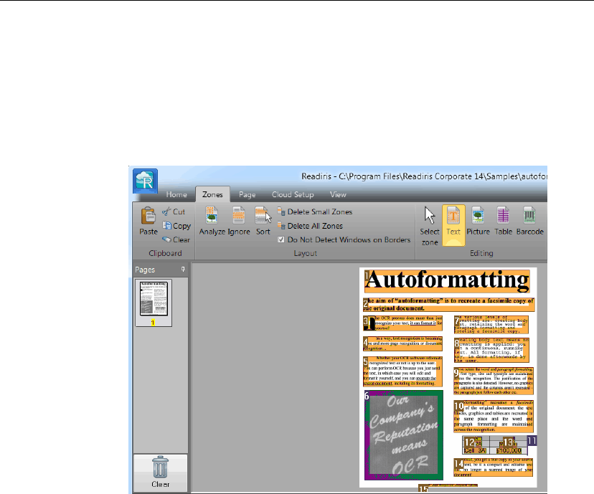
Task: Toggle Do Not Detect Windows on Borders
Action: (x=344, y=239)
